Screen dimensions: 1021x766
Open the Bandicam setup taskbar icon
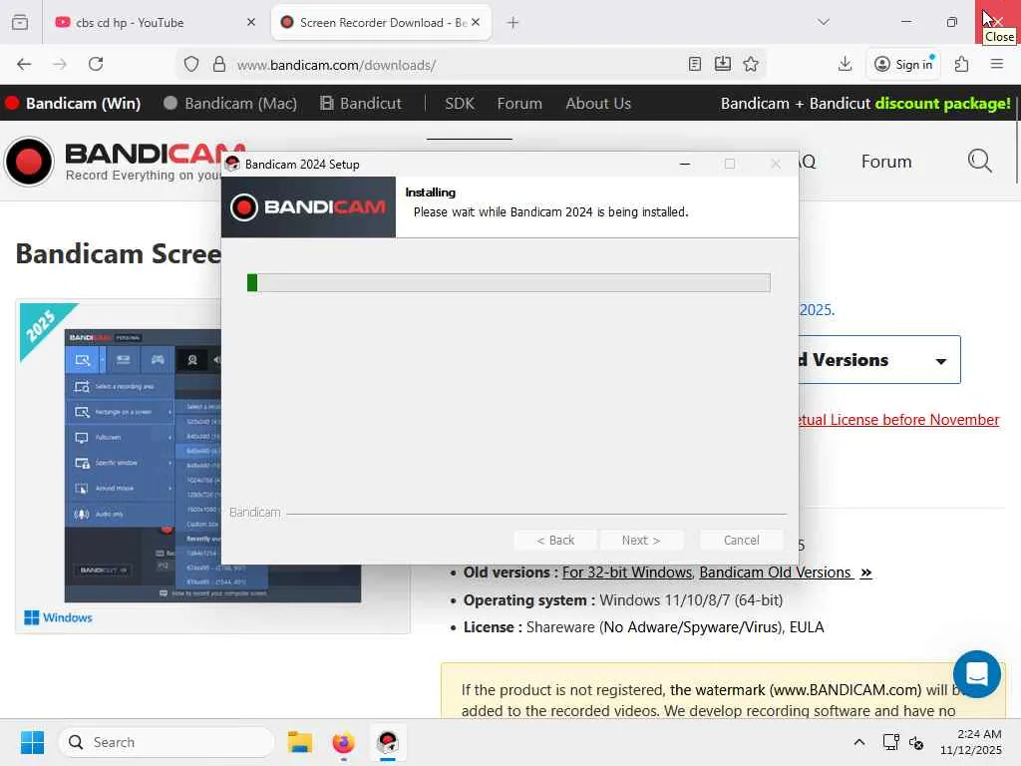388,742
